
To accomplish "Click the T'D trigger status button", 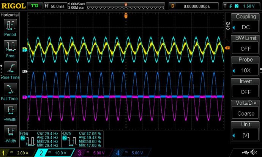I will pos(35,6).
